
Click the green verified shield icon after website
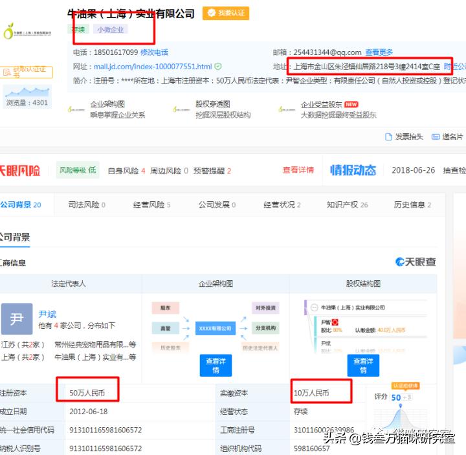pos(218,67)
